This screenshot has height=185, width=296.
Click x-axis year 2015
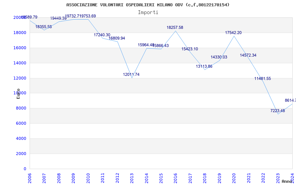(161, 178)
